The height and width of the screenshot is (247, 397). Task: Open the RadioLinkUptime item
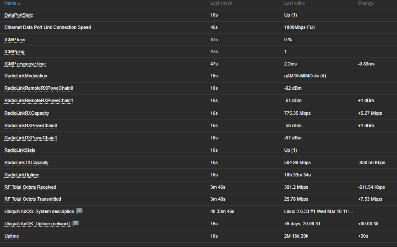[x=22, y=175]
